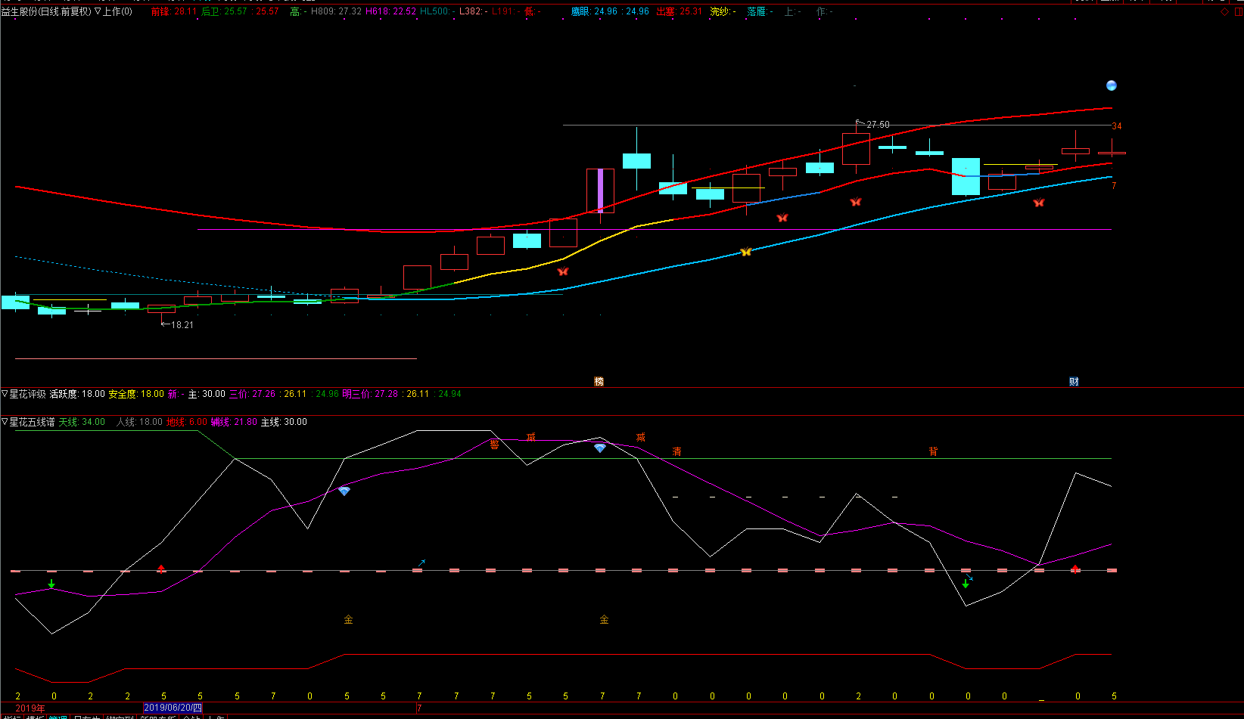Click the purple-striped candlestick bar
This screenshot has width=1244, height=719.
(x=600, y=191)
